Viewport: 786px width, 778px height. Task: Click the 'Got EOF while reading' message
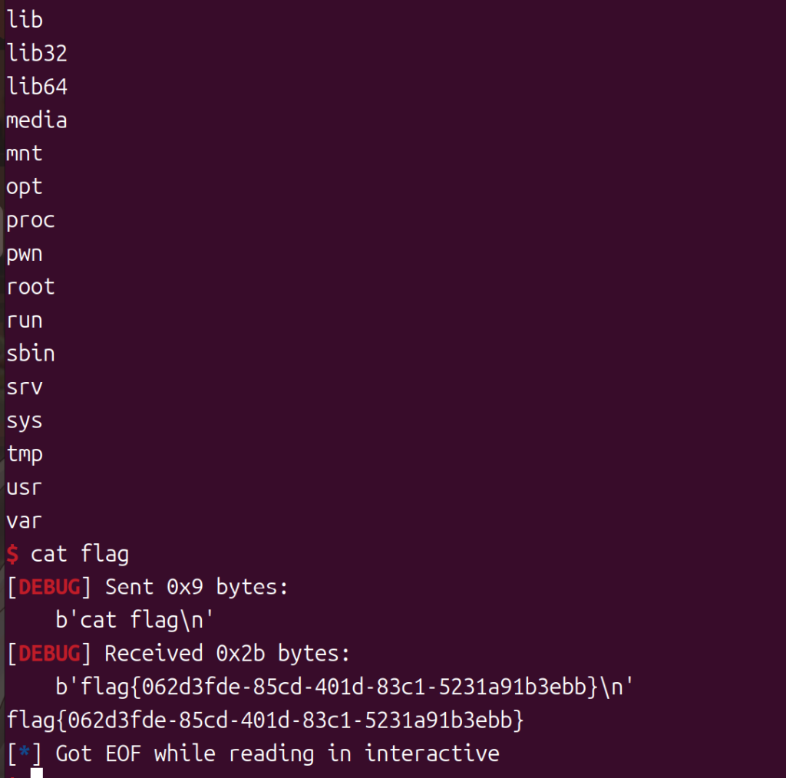277,754
